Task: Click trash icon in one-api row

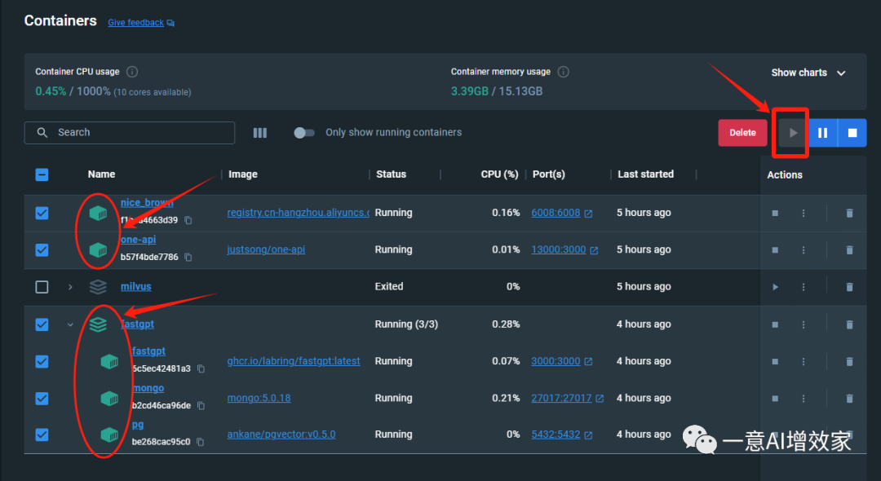Action: pyautogui.click(x=849, y=250)
